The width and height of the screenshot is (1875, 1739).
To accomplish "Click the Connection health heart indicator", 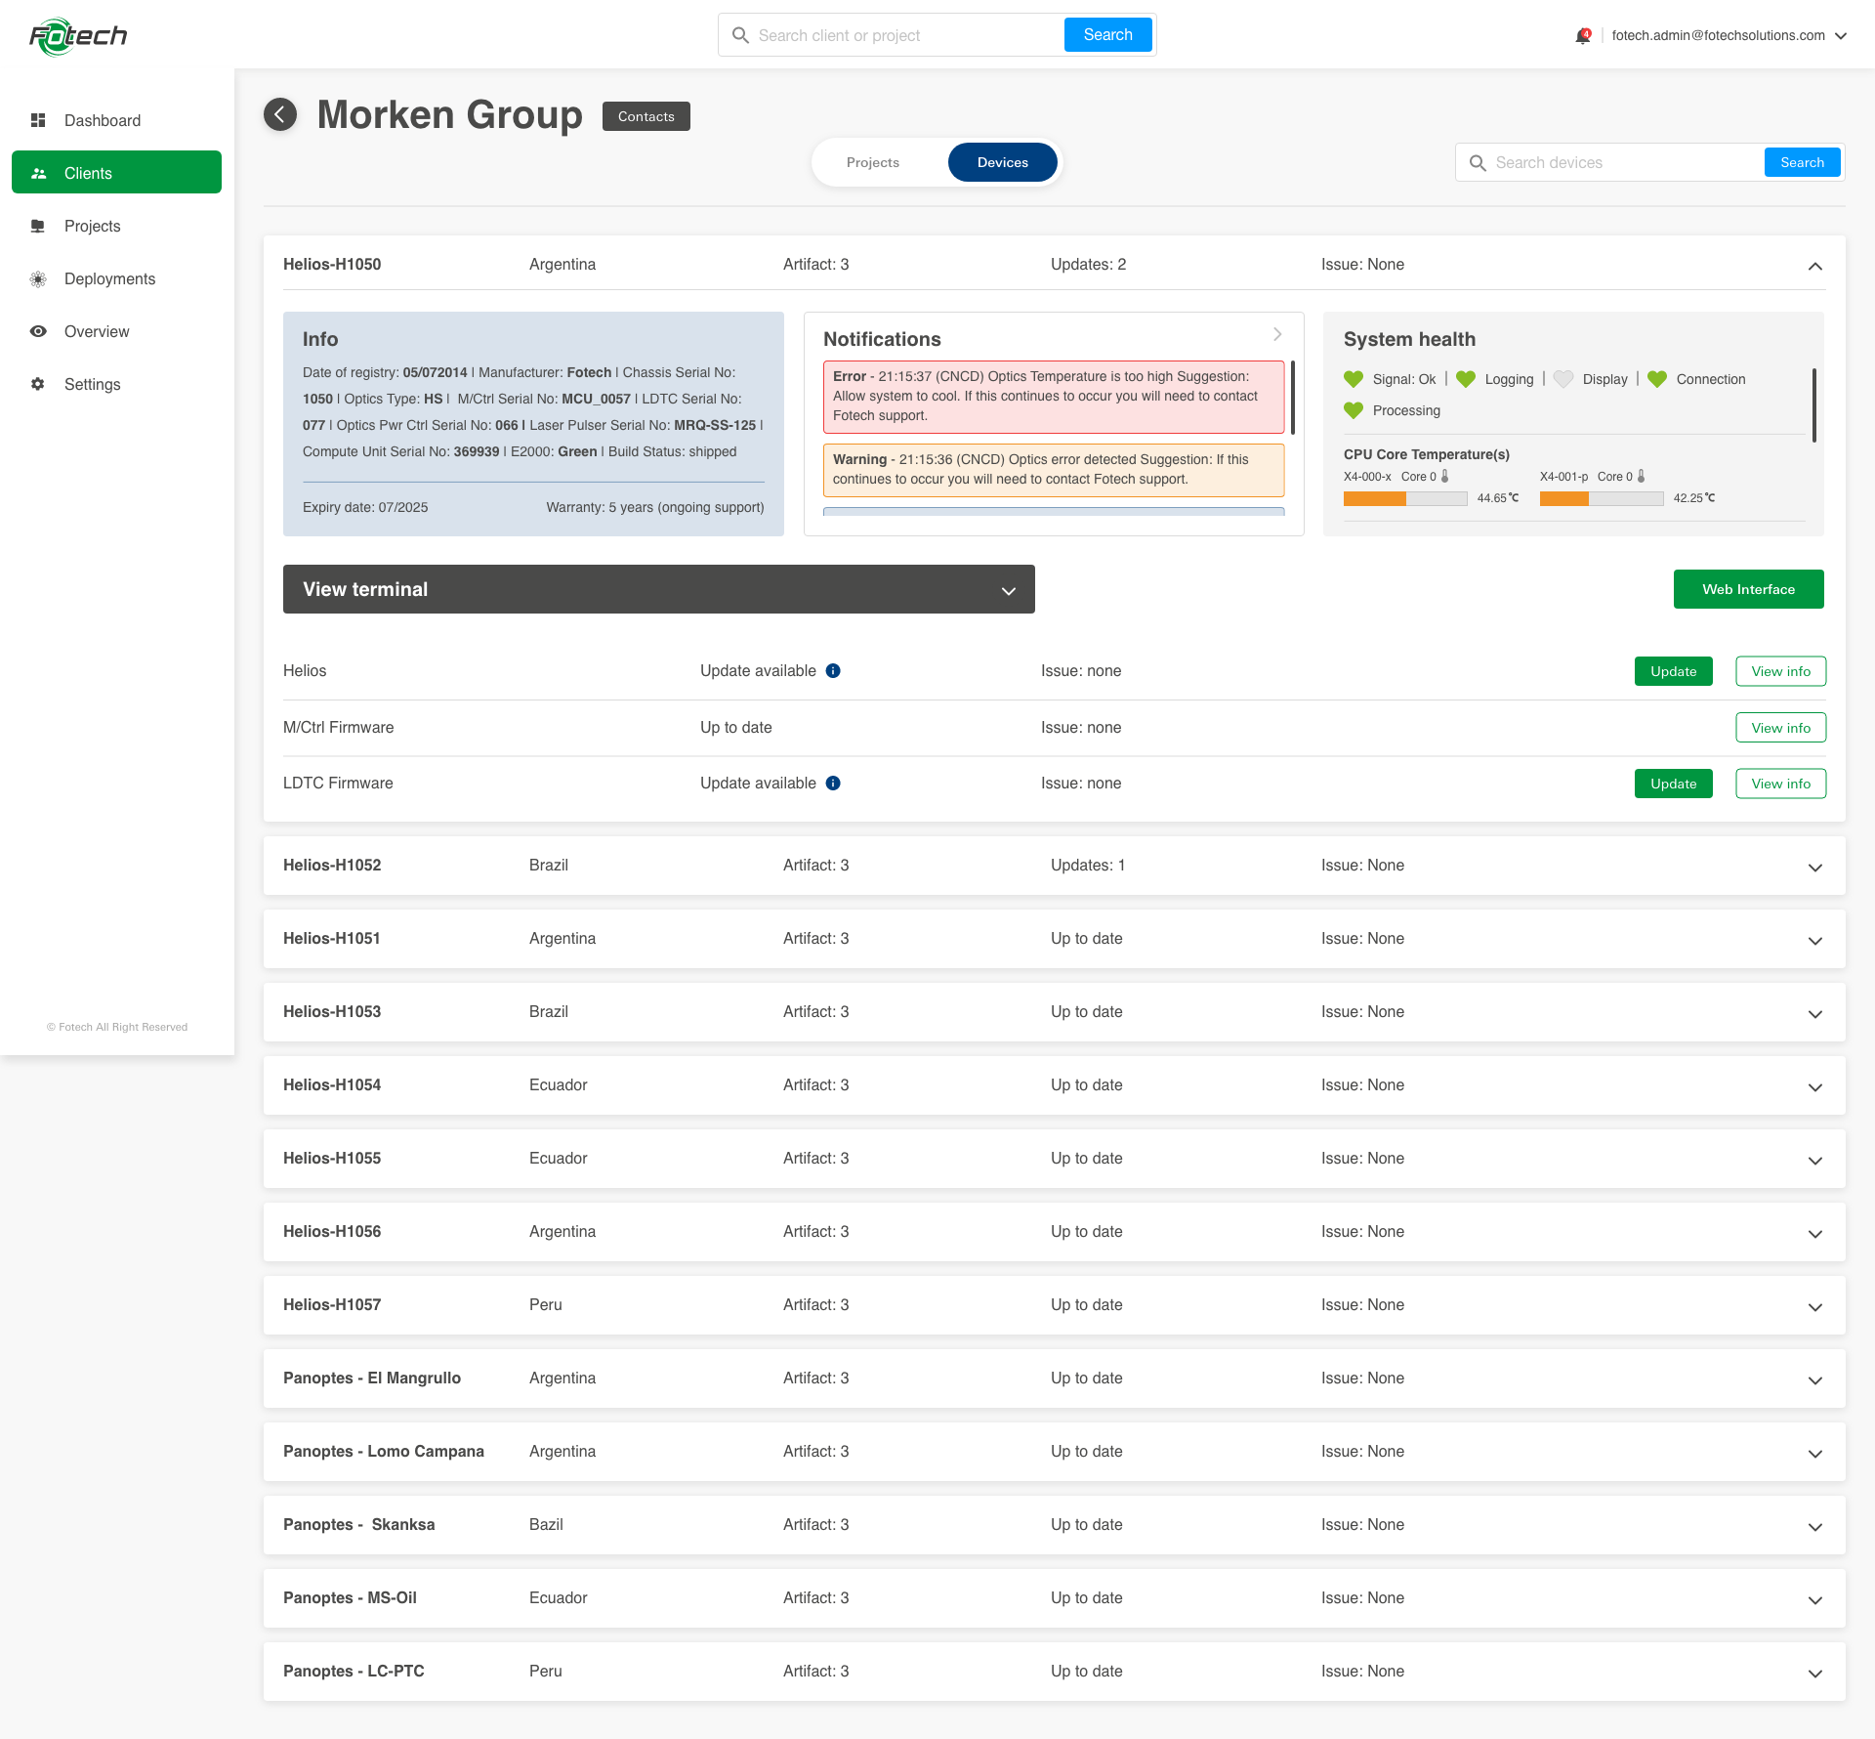I will coord(1657,379).
